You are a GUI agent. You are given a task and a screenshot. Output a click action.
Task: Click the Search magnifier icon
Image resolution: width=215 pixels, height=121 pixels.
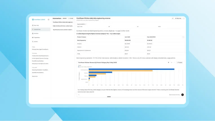pos(33,41)
